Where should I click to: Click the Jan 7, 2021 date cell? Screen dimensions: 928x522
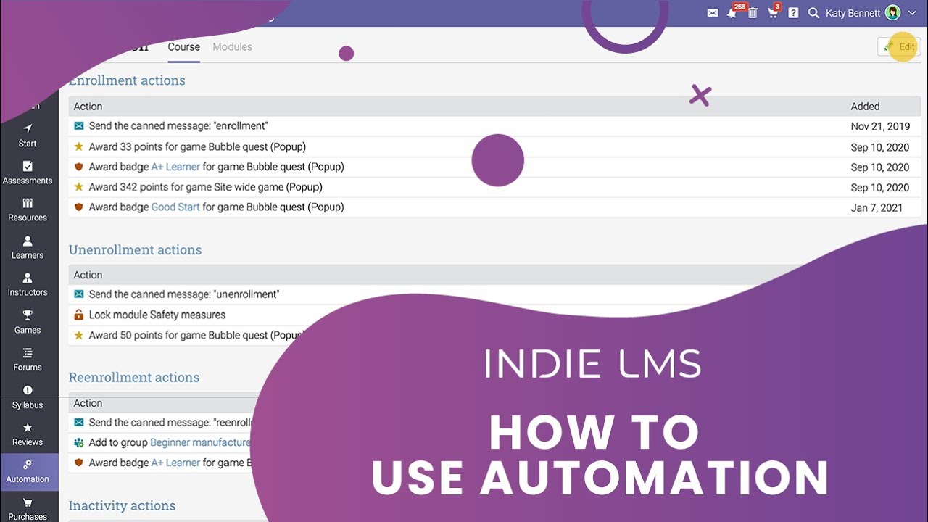click(x=877, y=207)
